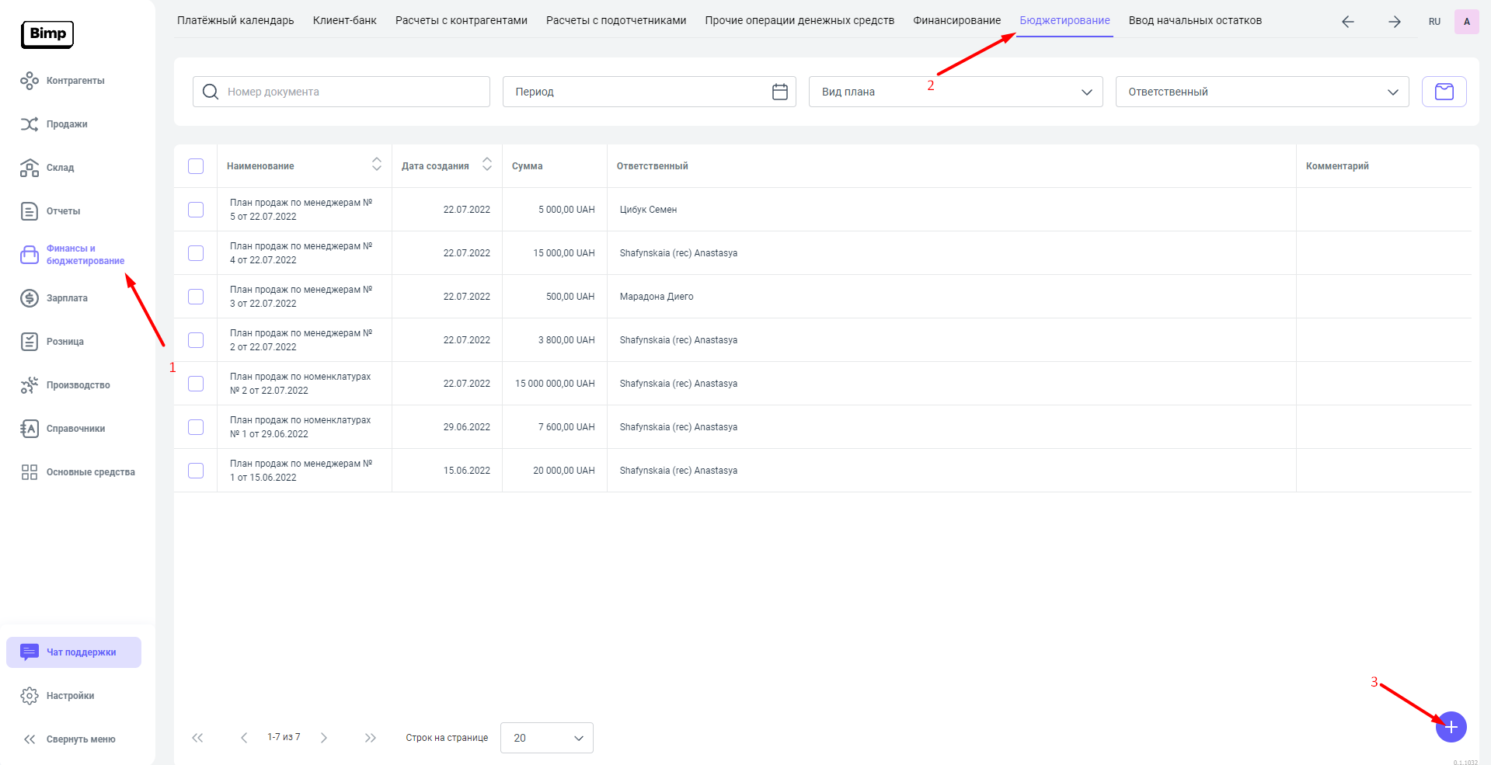Go to Склад in the sidebar
Screen dimensions: 1491x765
tap(60, 168)
